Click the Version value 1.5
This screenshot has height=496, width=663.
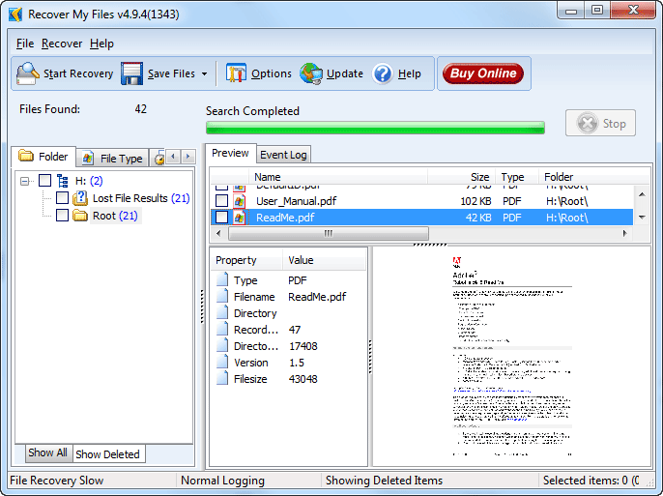click(x=297, y=363)
